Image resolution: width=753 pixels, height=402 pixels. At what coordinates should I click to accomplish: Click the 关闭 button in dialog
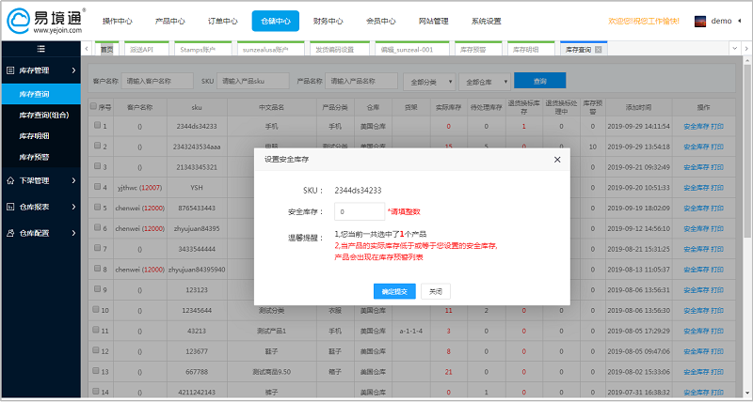click(x=434, y=291)
